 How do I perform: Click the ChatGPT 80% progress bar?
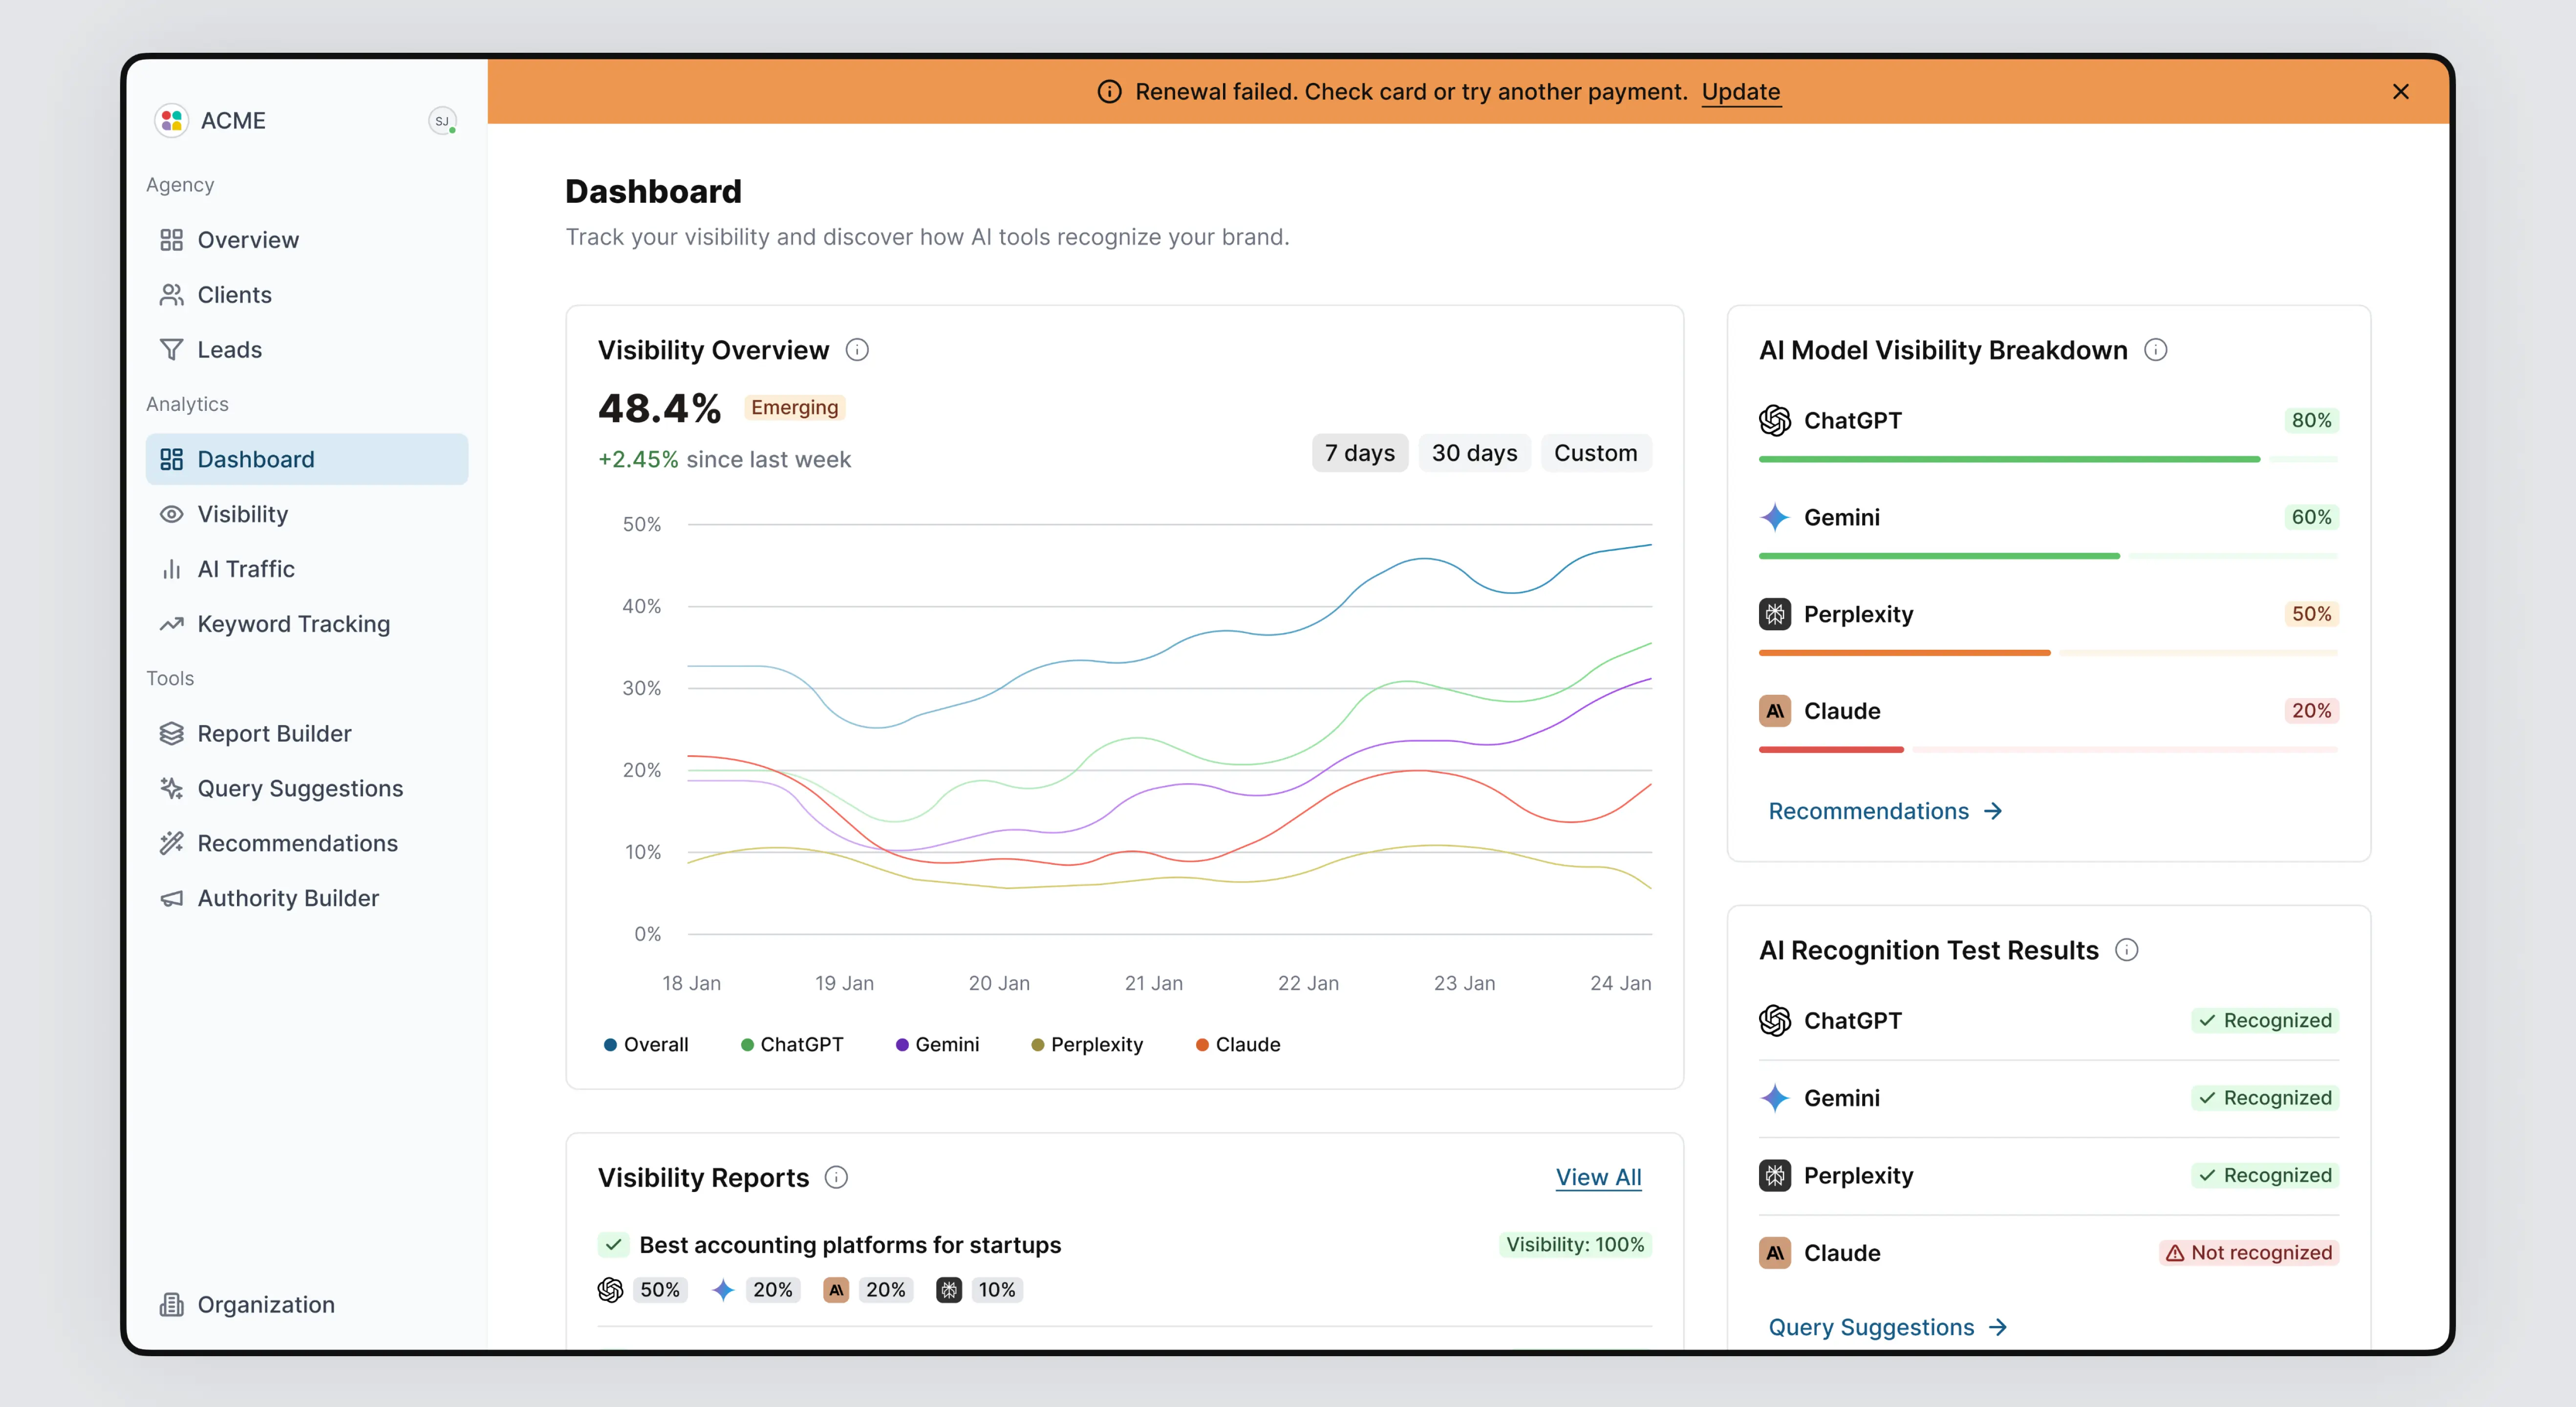[2048, 459]
